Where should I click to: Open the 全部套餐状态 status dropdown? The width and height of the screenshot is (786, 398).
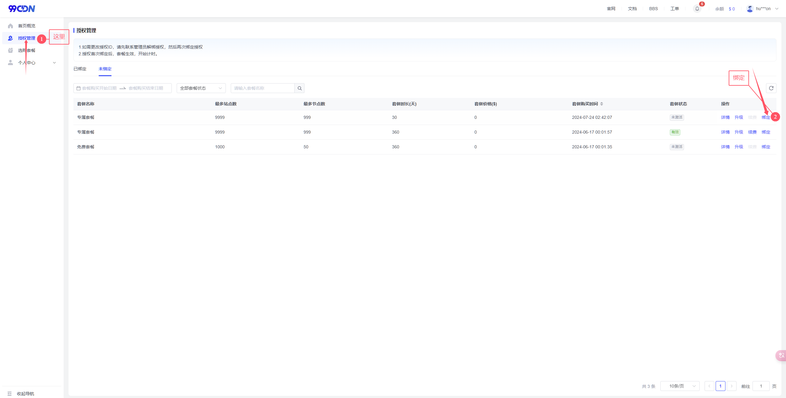coord(201,88)
